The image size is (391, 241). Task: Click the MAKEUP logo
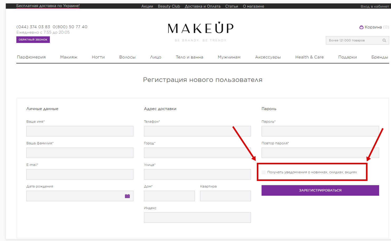200,28
